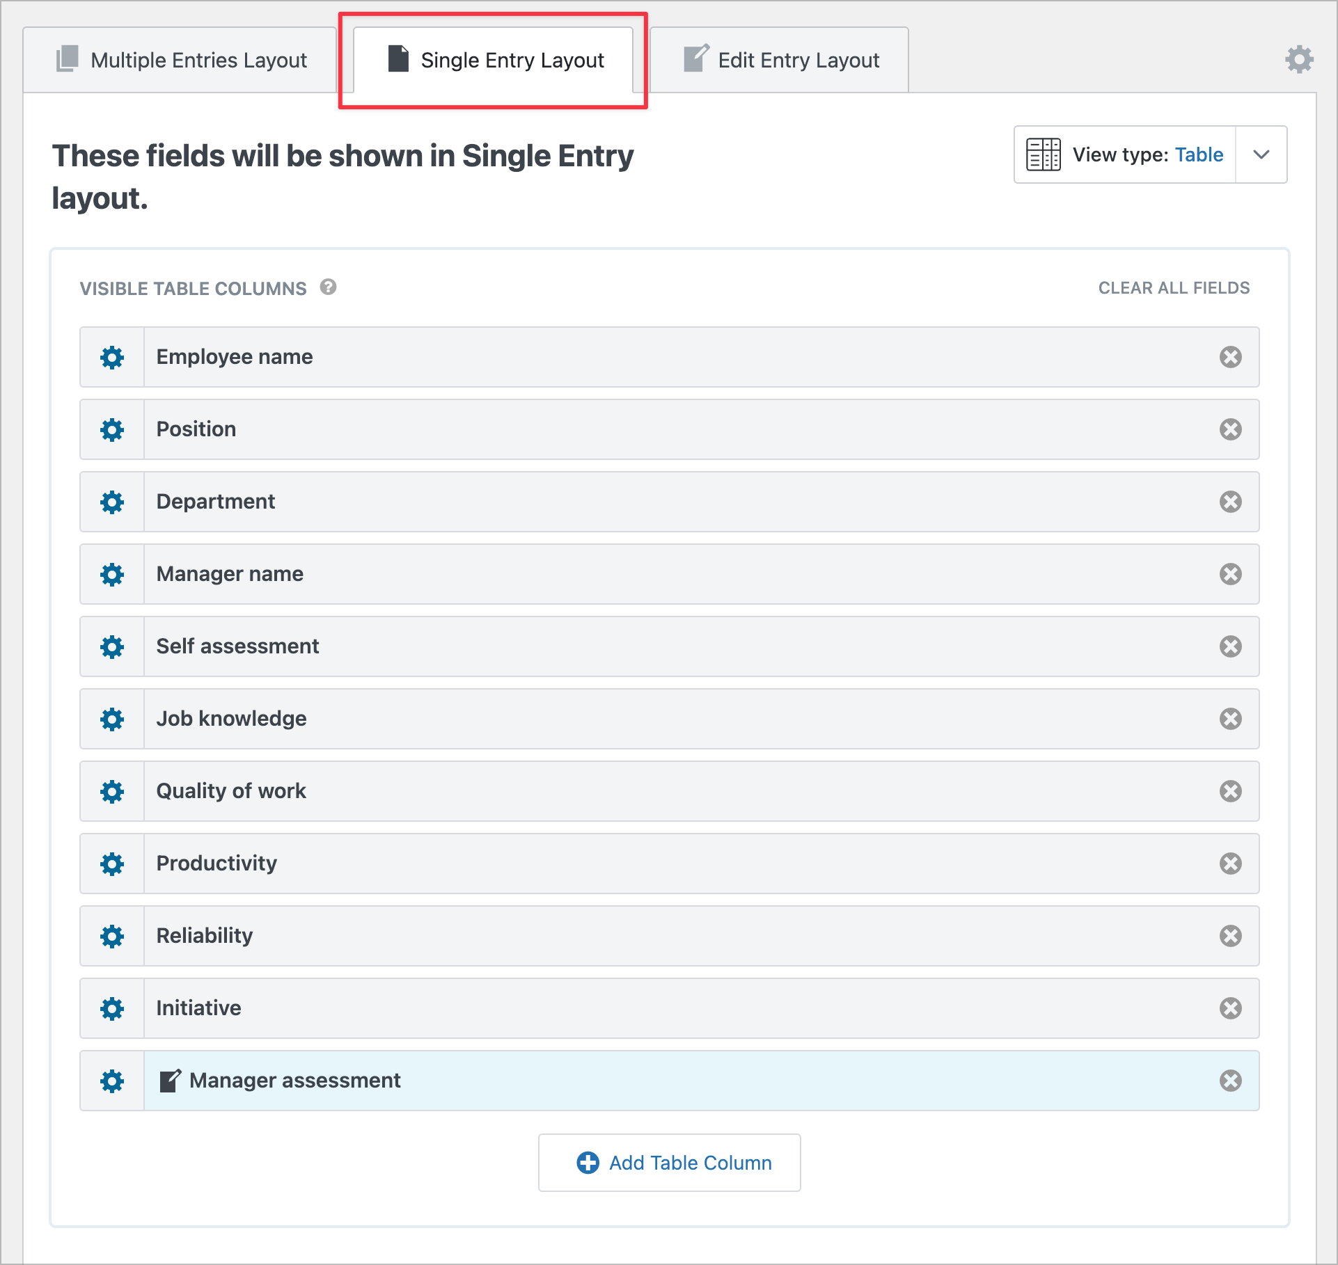This screenshot has width=1338, height=1265.
Task: Open settings gear for Employee name field
Action: pos(112,358)
